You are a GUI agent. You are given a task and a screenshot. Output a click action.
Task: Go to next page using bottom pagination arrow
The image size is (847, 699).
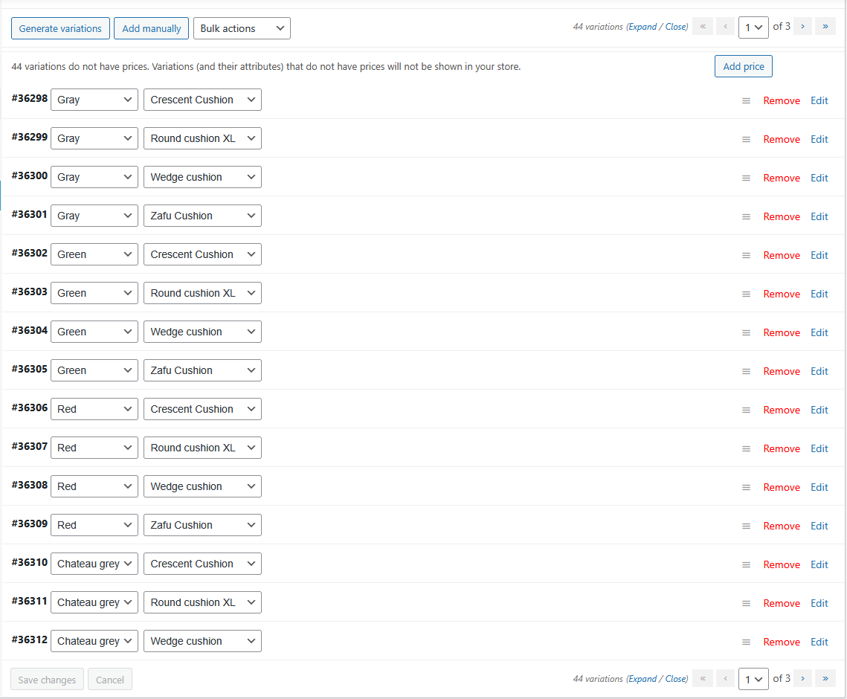point(802,679)
